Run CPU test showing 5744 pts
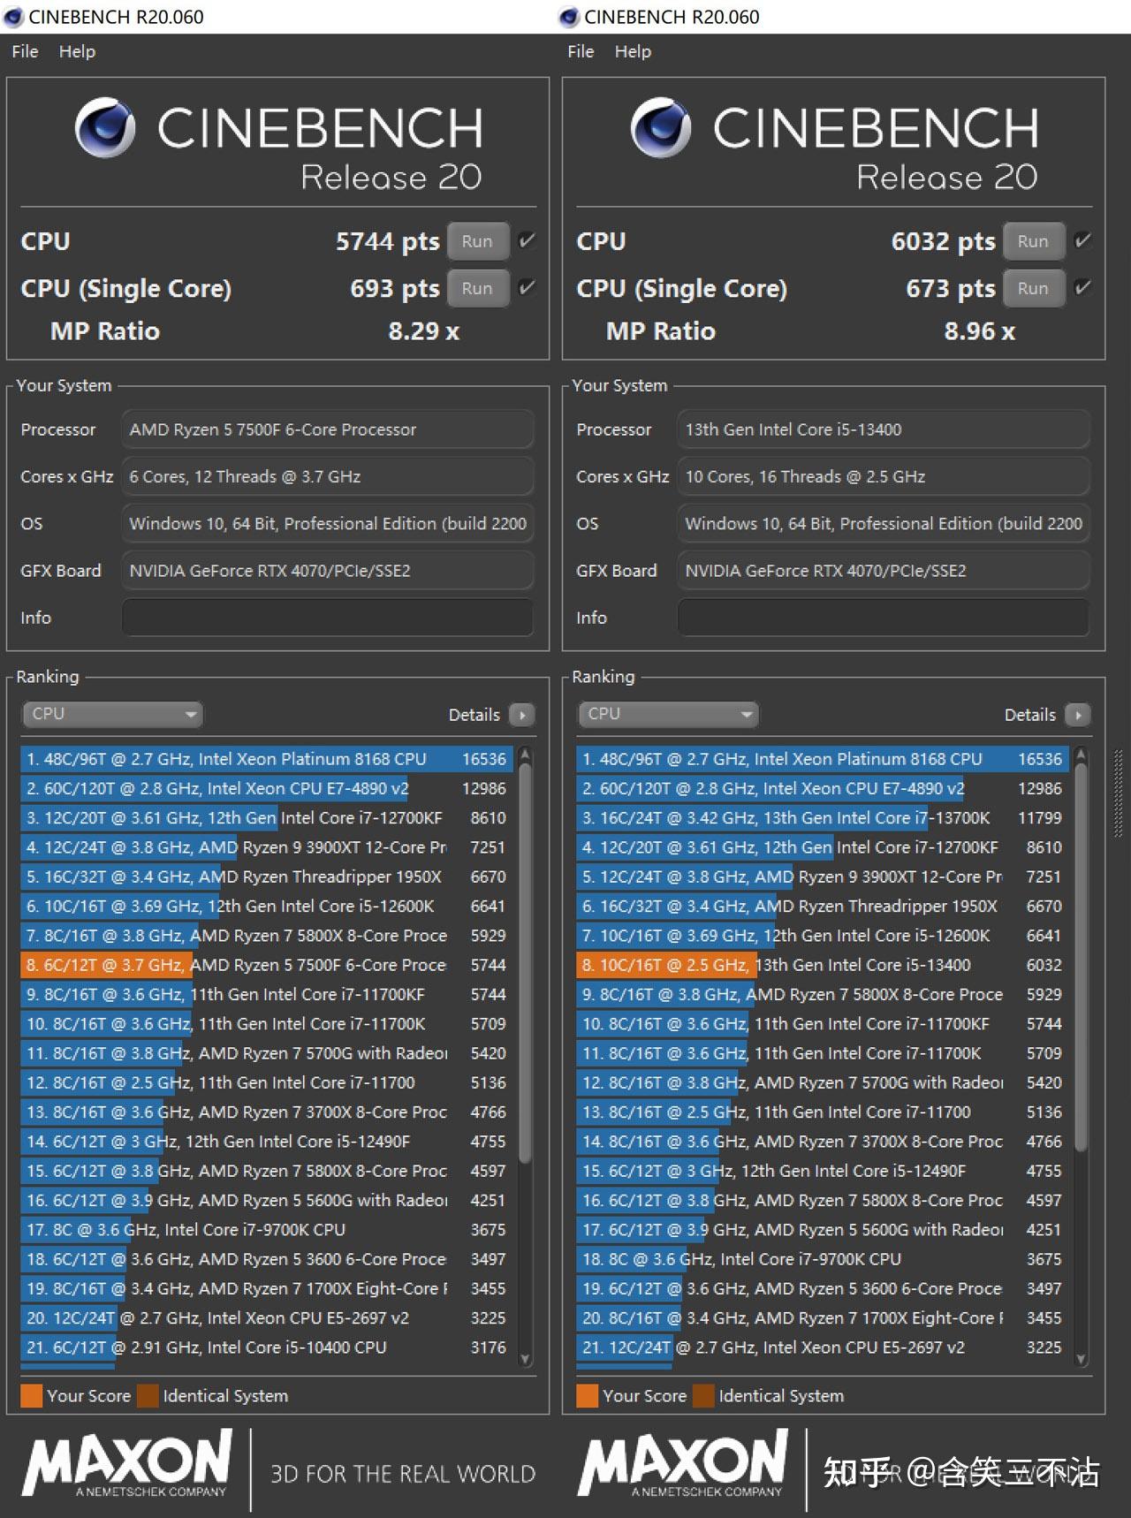Screen dimensions: 1131x1518 [477, 241]
